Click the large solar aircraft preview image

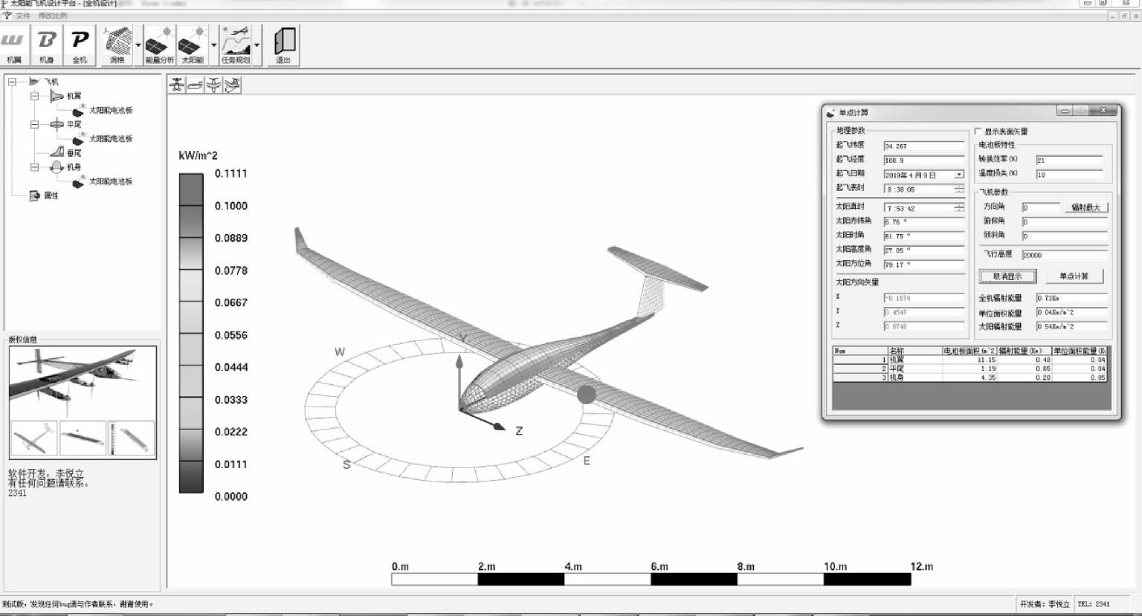[83, 382]
